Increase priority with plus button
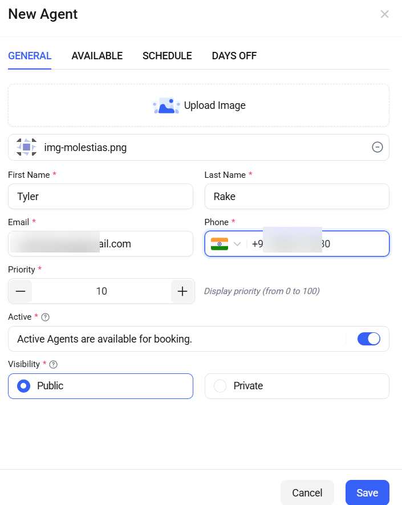The height and width of the screenshot is (505, 402). point(182,291)
